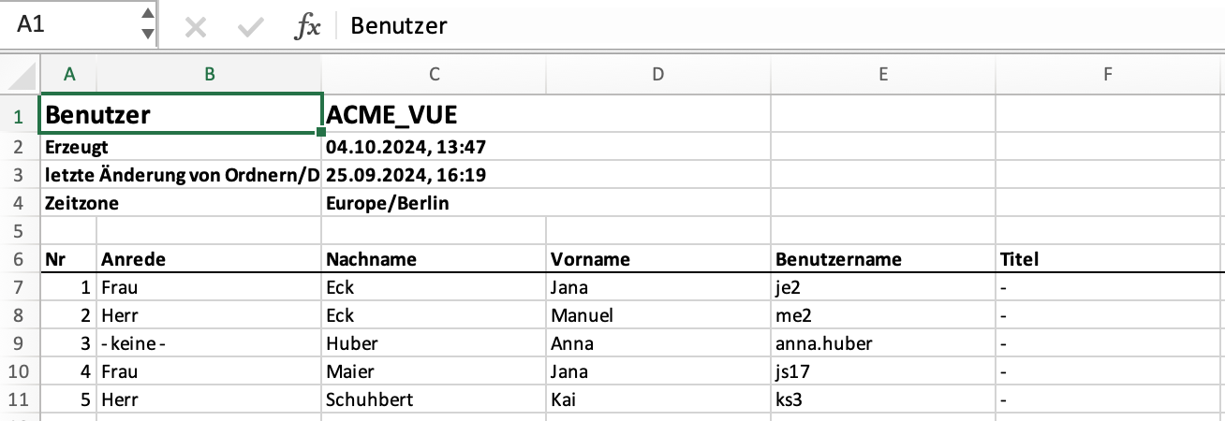Screen dimensions: 1225x421
Task: Select cell with date 04.10.2024, 13:47
Action: pyautogui.click(x=434, y=147)
